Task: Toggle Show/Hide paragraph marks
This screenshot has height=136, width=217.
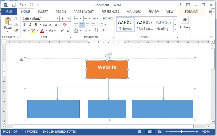Action: (x=104, y=31)
